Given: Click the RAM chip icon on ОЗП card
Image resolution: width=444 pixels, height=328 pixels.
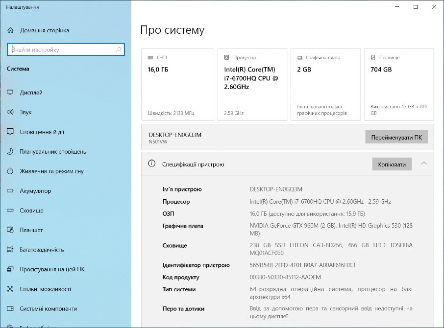Looking at the screenshot, I should 150,57.
